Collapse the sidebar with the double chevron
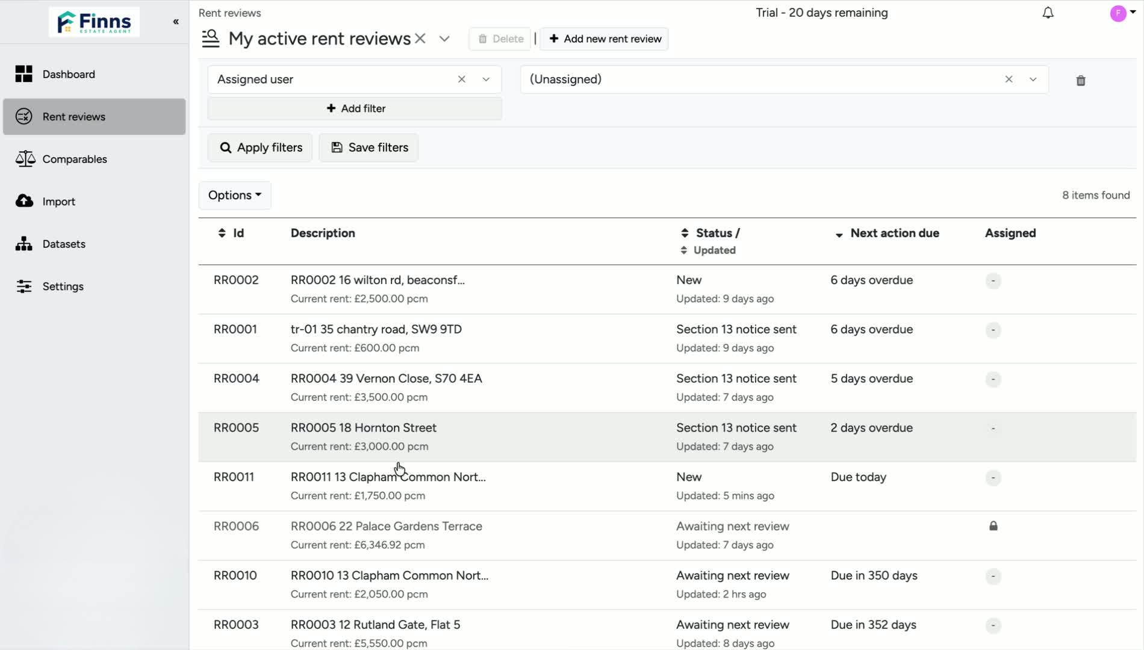1144x650 pixels. (x=176, y=22)
